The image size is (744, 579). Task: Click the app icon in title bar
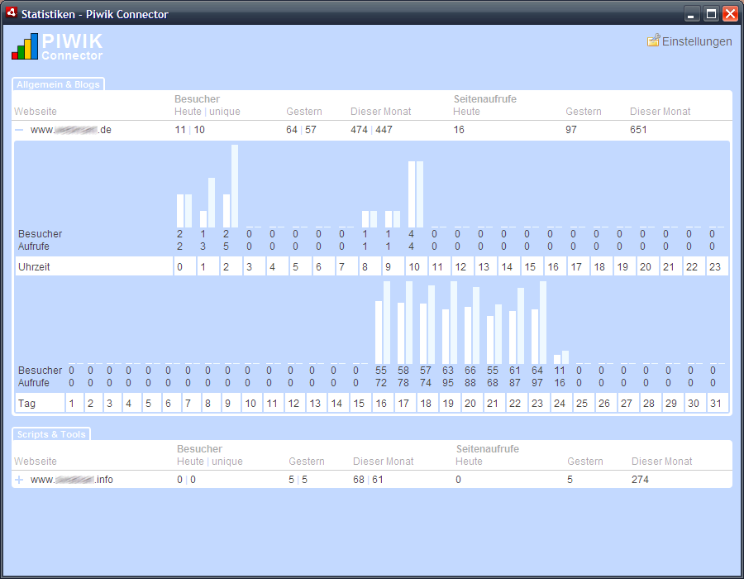(x=12, y=13)
